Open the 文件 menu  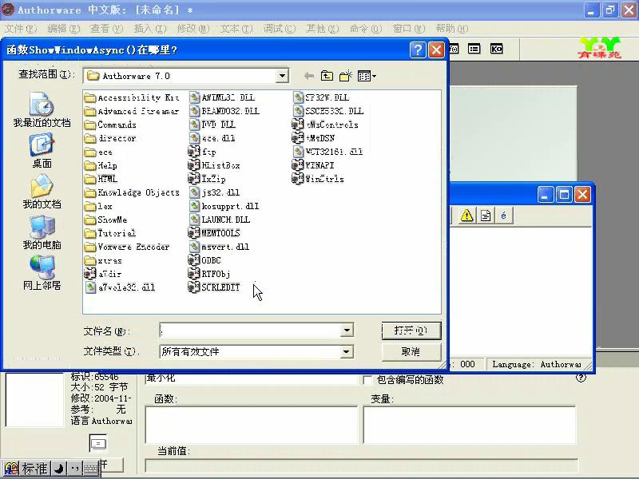21,29
